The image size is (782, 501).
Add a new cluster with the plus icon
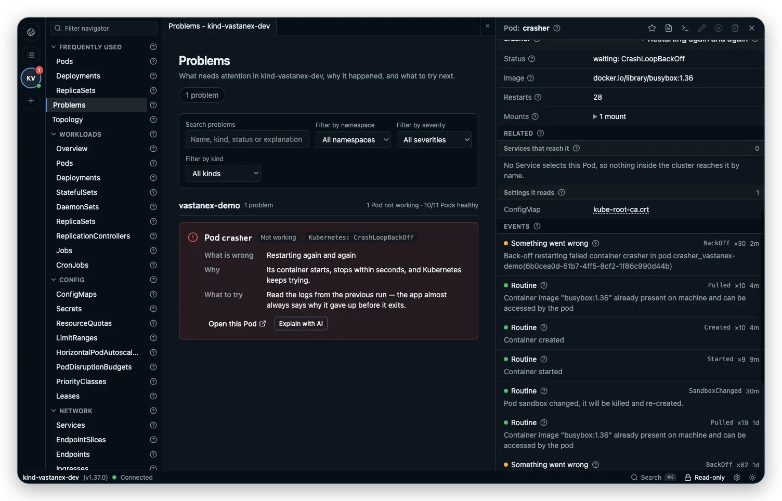point(31,101)
